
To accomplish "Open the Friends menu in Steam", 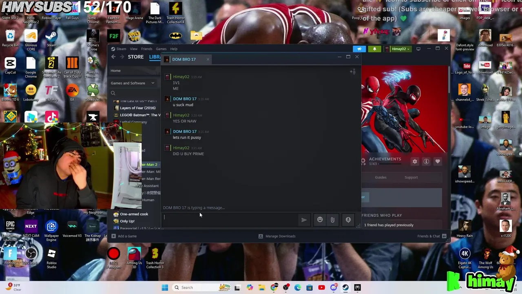I will coord(146,49).
